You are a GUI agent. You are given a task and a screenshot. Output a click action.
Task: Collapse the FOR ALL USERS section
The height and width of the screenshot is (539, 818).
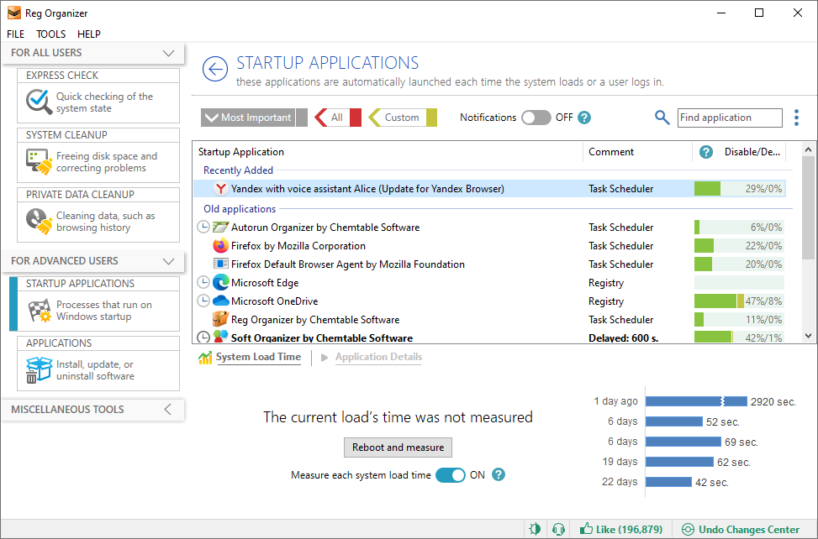167,53
